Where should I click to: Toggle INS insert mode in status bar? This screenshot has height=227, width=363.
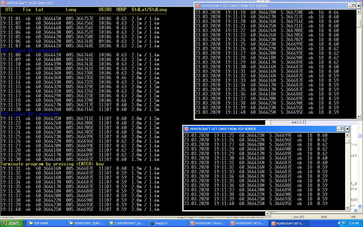[353, 217]
